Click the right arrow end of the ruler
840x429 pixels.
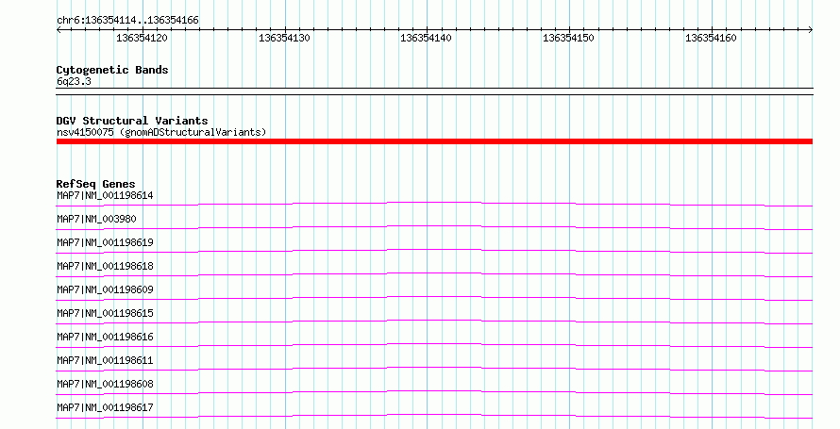click(x=811, y=30)
